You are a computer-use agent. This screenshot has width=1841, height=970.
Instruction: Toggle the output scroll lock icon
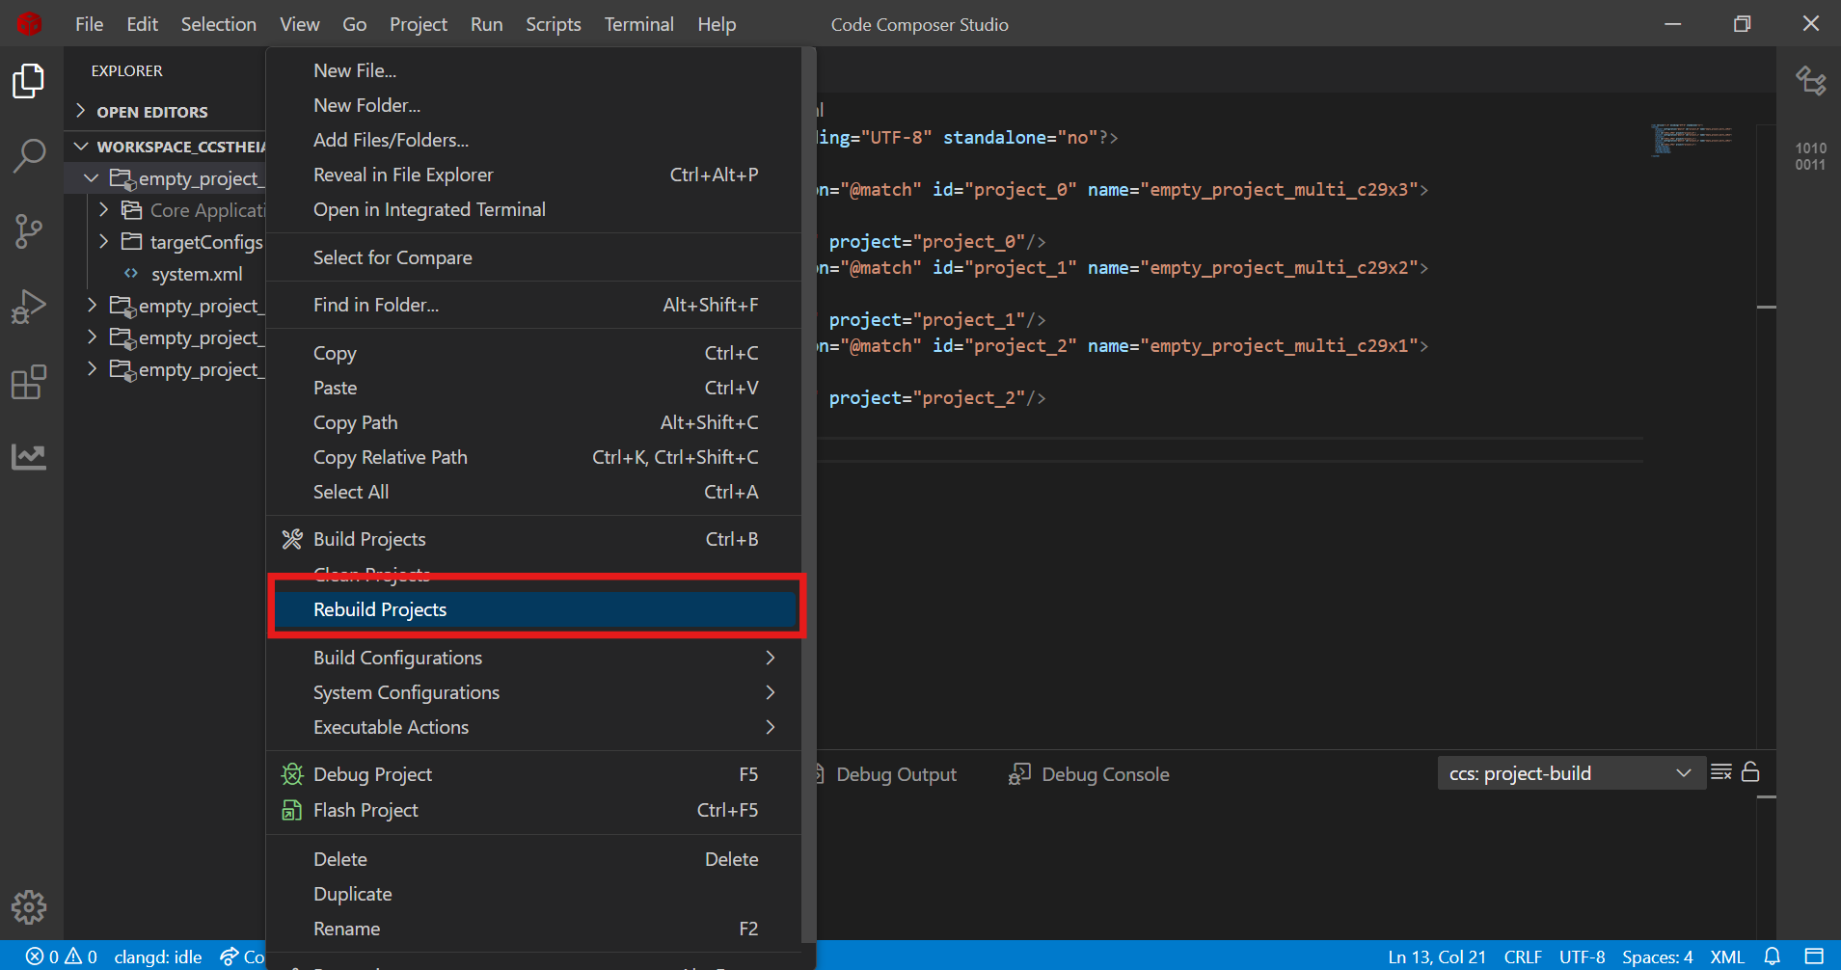click(x=1750, y=772)
